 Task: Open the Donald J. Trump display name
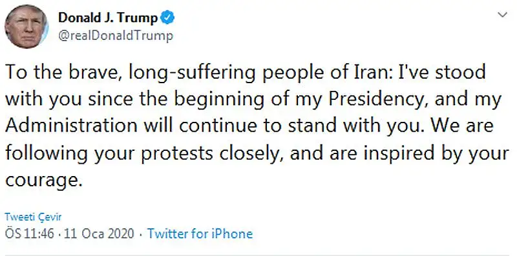coord(108,18)
